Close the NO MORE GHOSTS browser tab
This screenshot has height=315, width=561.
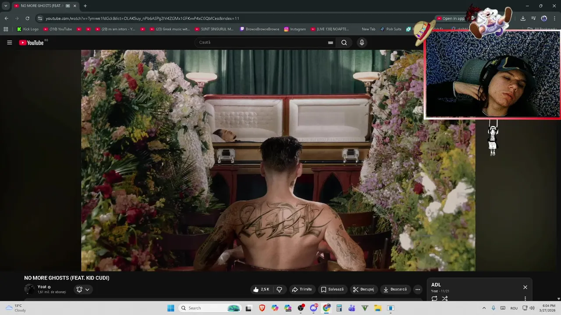[75, 6]
